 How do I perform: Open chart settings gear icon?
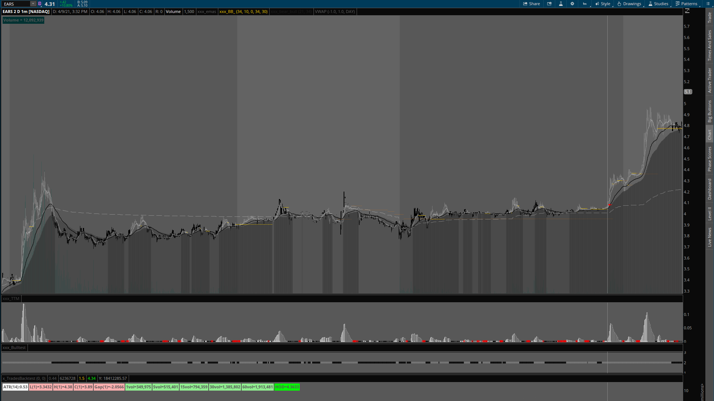tap(572, 4)
